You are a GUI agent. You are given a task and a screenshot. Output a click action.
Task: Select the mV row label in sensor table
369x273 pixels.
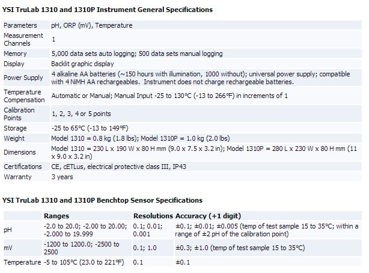[x=8, y=248]
